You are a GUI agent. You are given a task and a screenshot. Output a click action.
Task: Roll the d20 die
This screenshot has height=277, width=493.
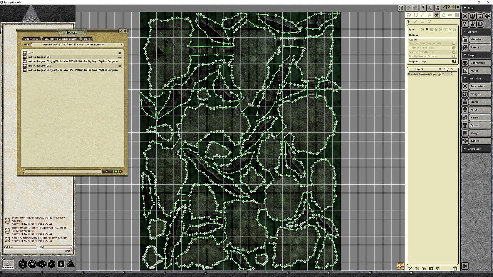(x=23, y=264)
